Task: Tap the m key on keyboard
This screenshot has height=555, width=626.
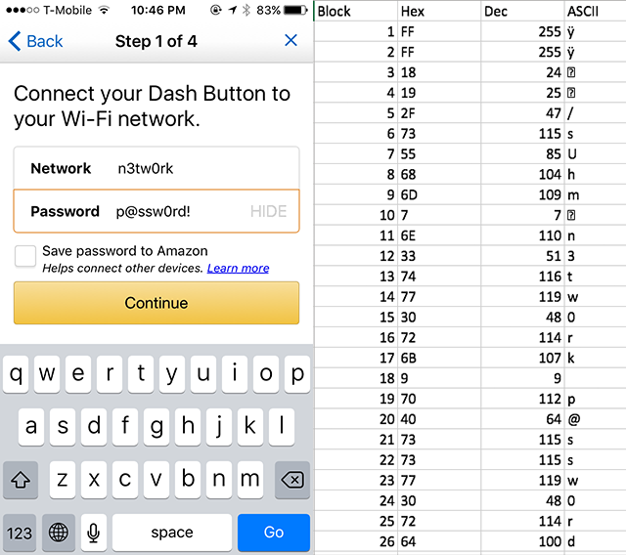Action: [x=250, y=480]
